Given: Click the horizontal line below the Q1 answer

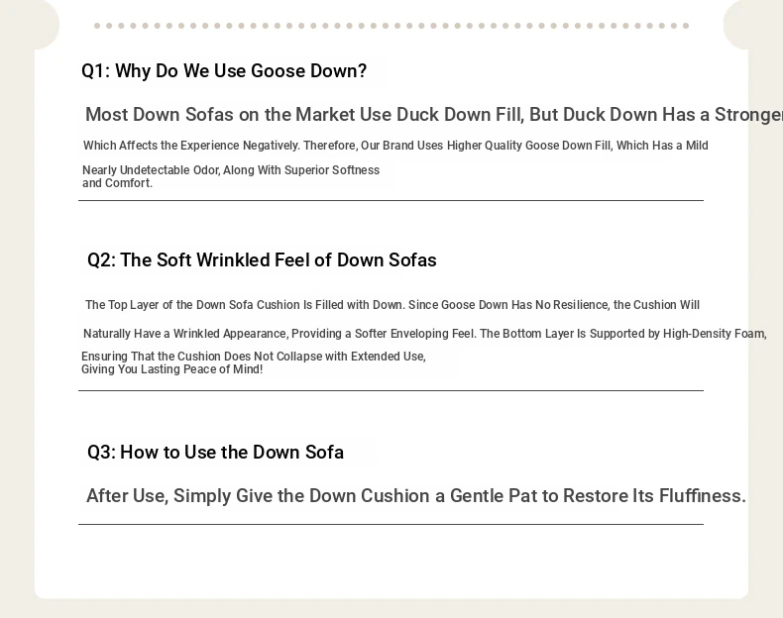Looking at the screenshot, I should tap(391, 200).
